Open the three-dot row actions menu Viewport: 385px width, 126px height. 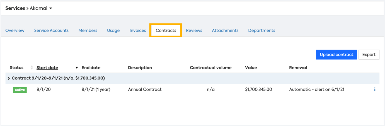375,89
